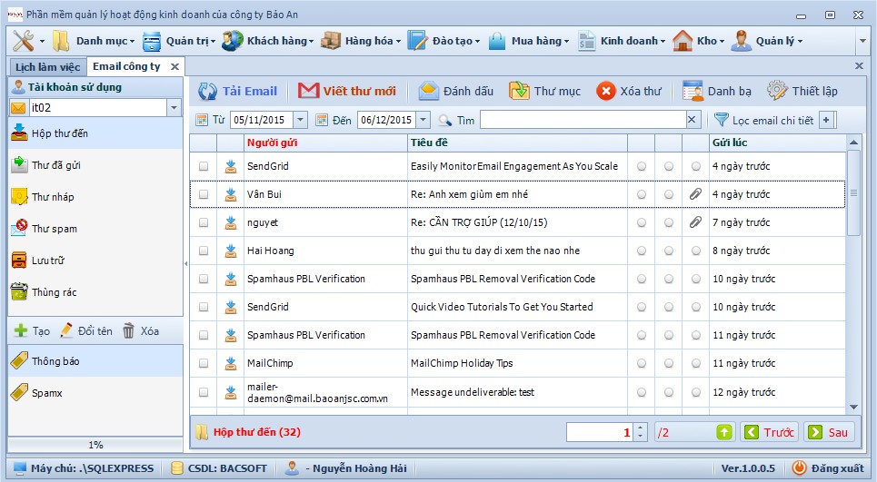The width and height of the screenshot is (877, 482).
Task: Check the box for SendGrid Easily Monitor email
Action: (204, 167)
